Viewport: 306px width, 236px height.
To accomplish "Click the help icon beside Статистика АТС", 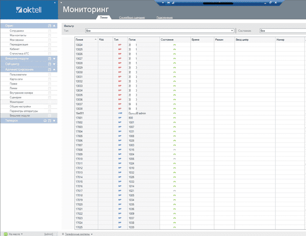I will [x=50, y=53].
